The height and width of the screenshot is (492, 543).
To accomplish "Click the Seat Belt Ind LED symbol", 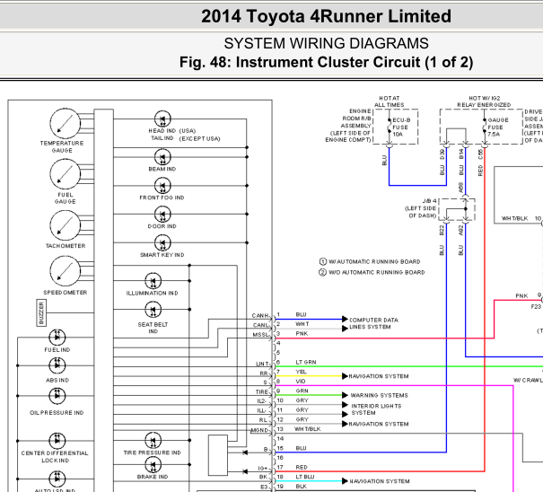I will pyautogui.click(x=153, y=310).
